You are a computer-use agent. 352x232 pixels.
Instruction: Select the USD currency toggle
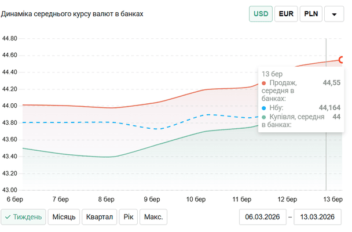click(261, 13)
